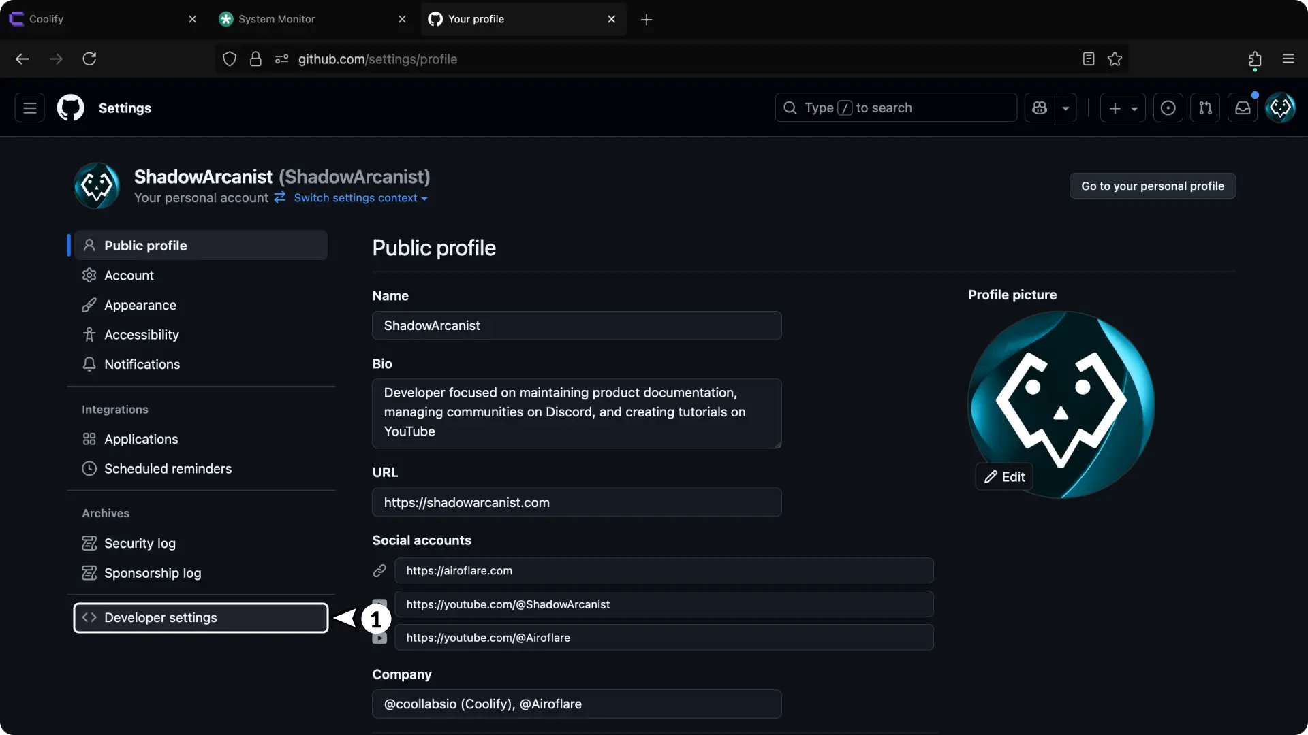Viewport: 1308px width, 735px height.
Task: Open the Account settings section
Action: tap(129, 276)
